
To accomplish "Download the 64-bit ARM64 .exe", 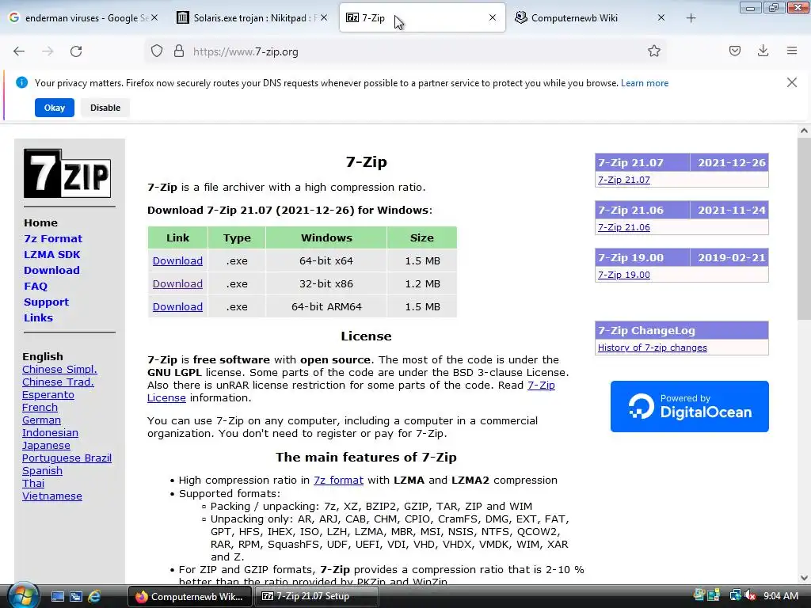I will [x=177, y=306].
